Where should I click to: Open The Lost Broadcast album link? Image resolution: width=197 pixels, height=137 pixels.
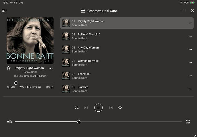click(30, 76)
